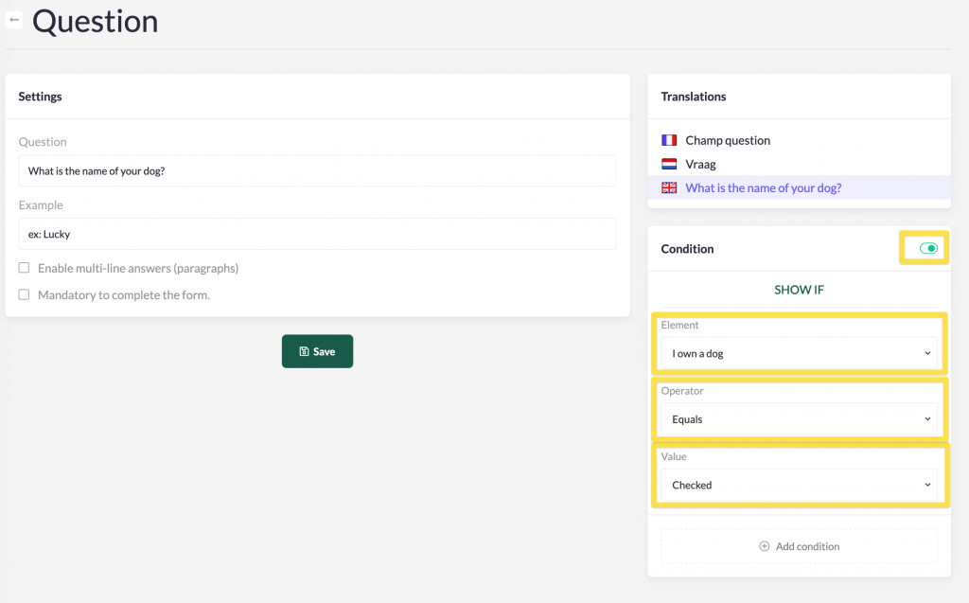The height and width of the screenshot is (603, 969).
Task: Select the Champ question translation
Action: point(728,140)
